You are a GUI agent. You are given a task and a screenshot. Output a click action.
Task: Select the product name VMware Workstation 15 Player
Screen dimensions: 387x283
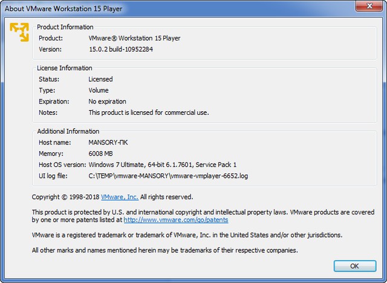(134, 38)
